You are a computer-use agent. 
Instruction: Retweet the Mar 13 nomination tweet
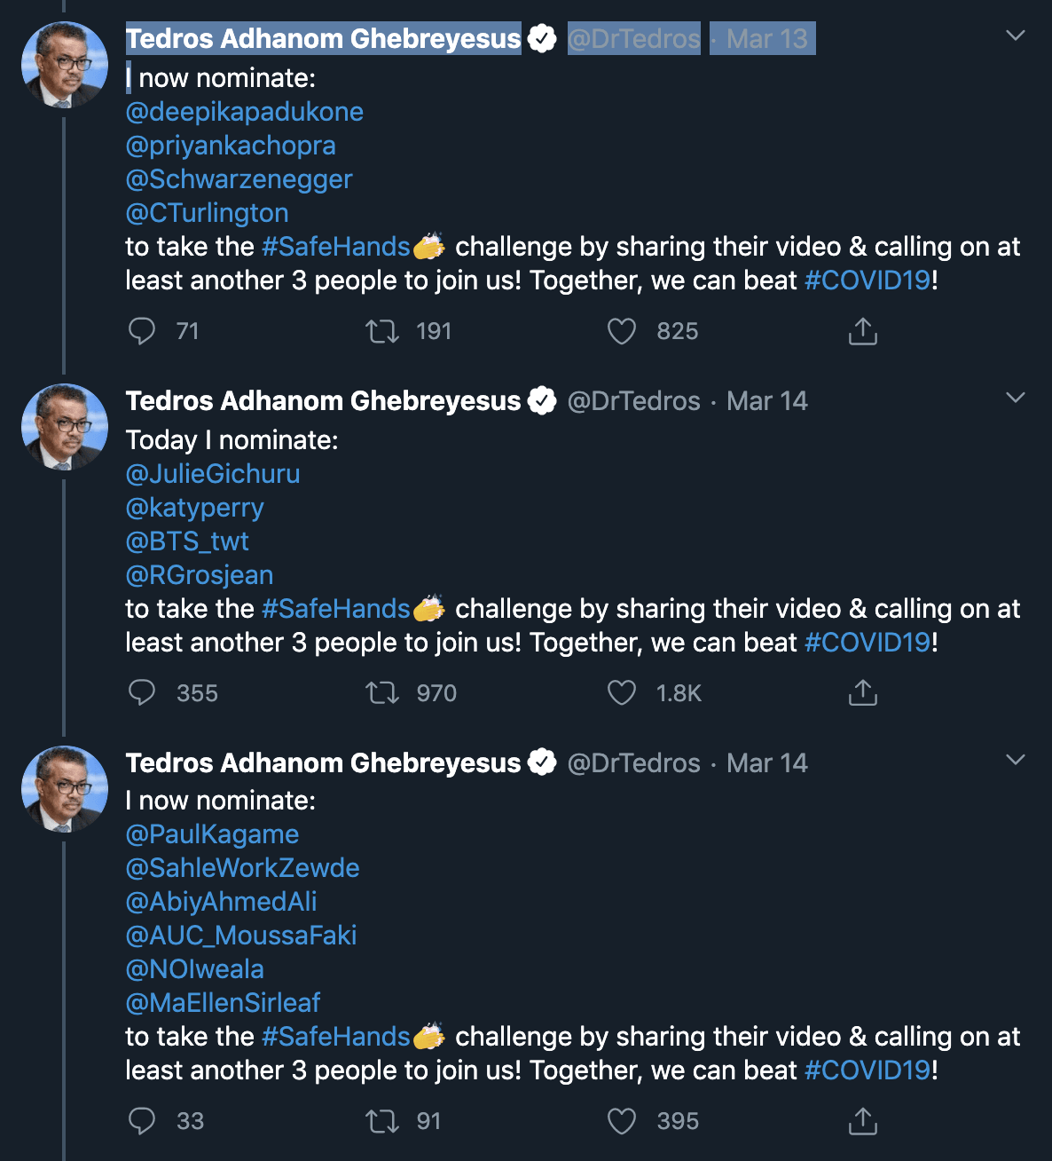click(x=382, y=331)
